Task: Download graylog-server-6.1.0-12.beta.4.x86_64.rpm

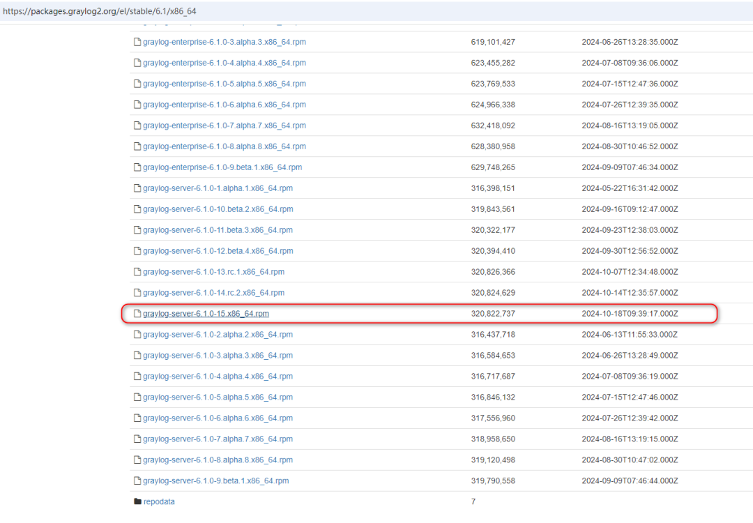Action: tap(218, 251)
